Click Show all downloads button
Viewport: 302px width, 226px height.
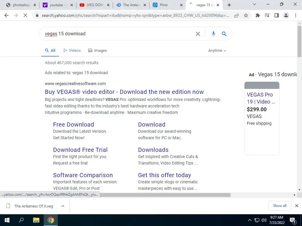click(280, 206)
